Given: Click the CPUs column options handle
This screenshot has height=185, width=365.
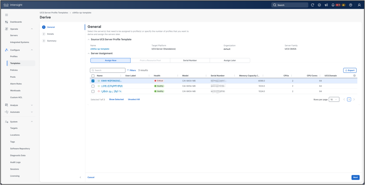Looking at the screenshot, I should point(291,76).
